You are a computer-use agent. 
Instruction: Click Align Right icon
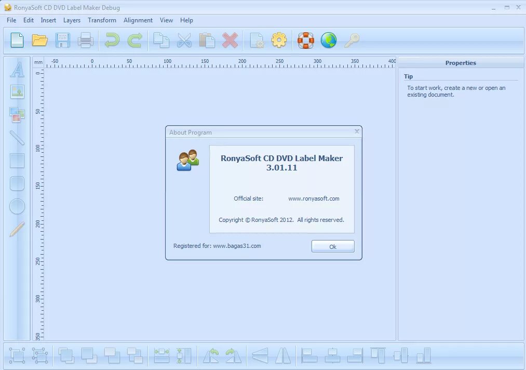point(355,355)
